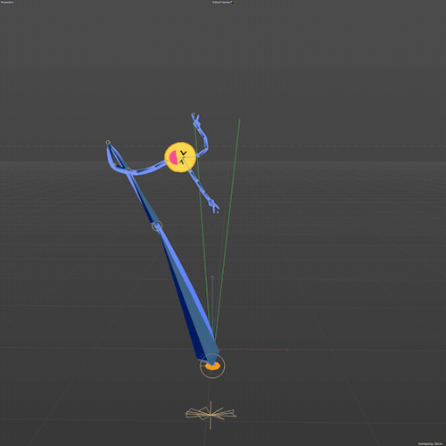Select the yellow head sphere
The image size is (446, 446).
(180, 157)
